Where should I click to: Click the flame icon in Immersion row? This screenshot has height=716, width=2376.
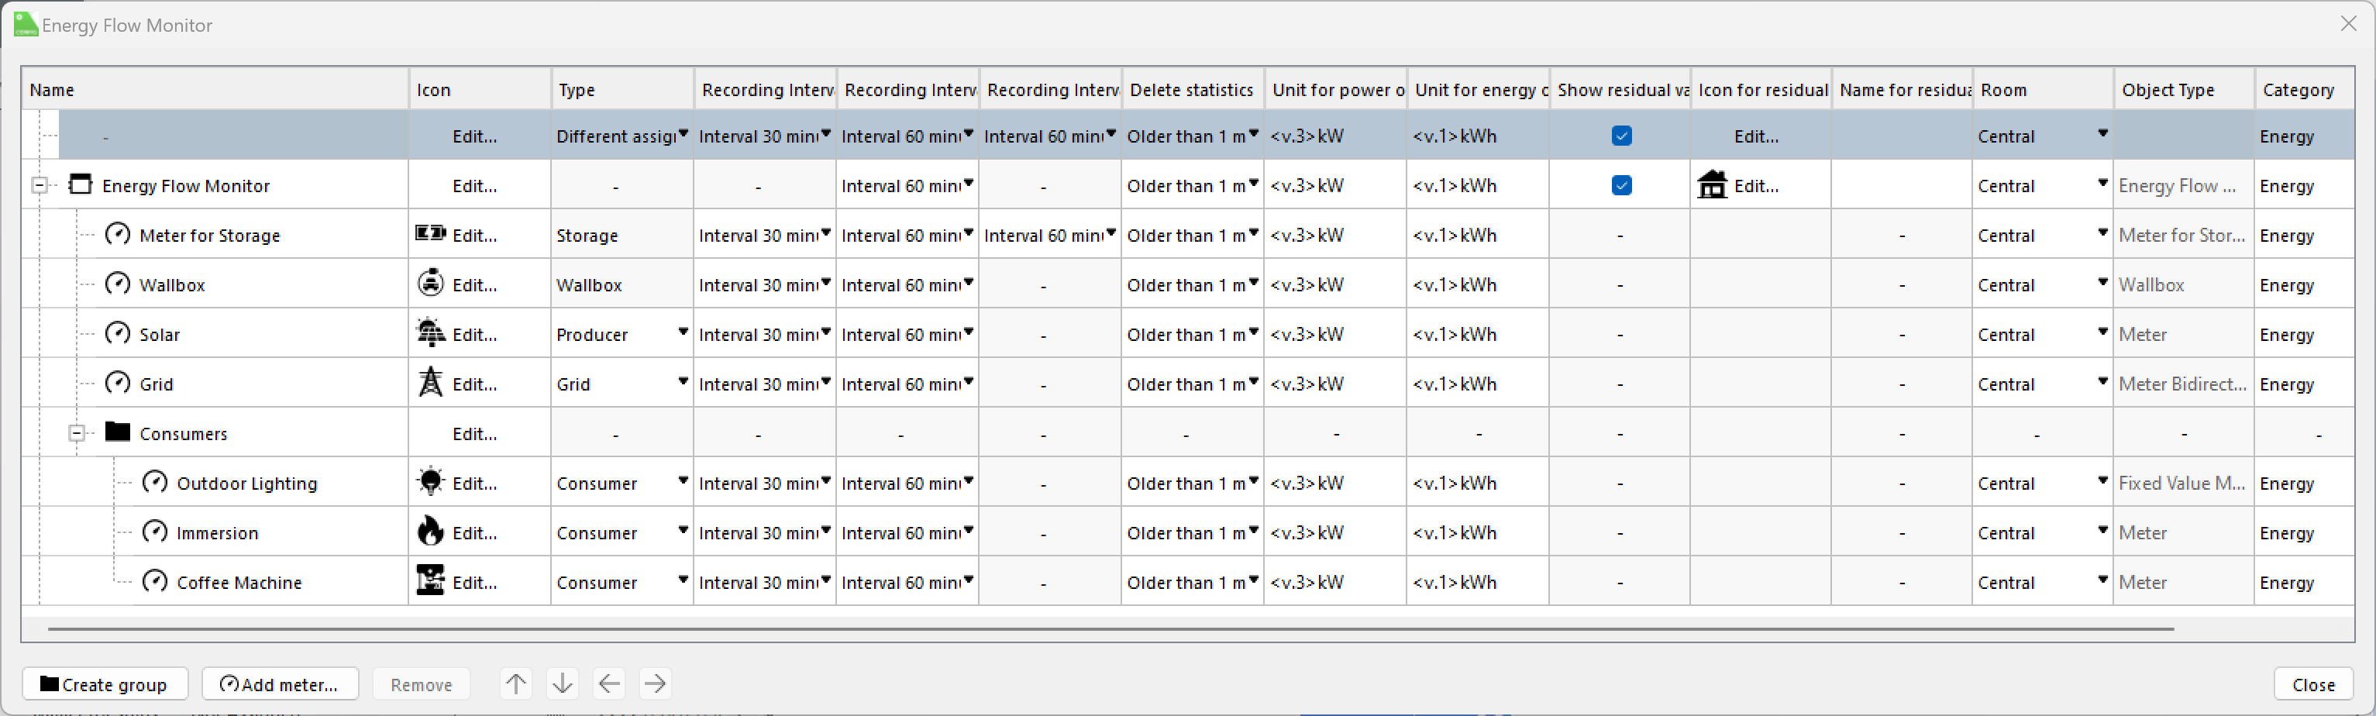[430, 532]
